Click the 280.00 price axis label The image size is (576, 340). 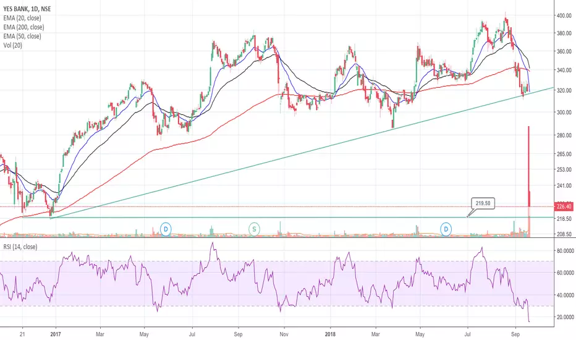(x=564, y=135)
